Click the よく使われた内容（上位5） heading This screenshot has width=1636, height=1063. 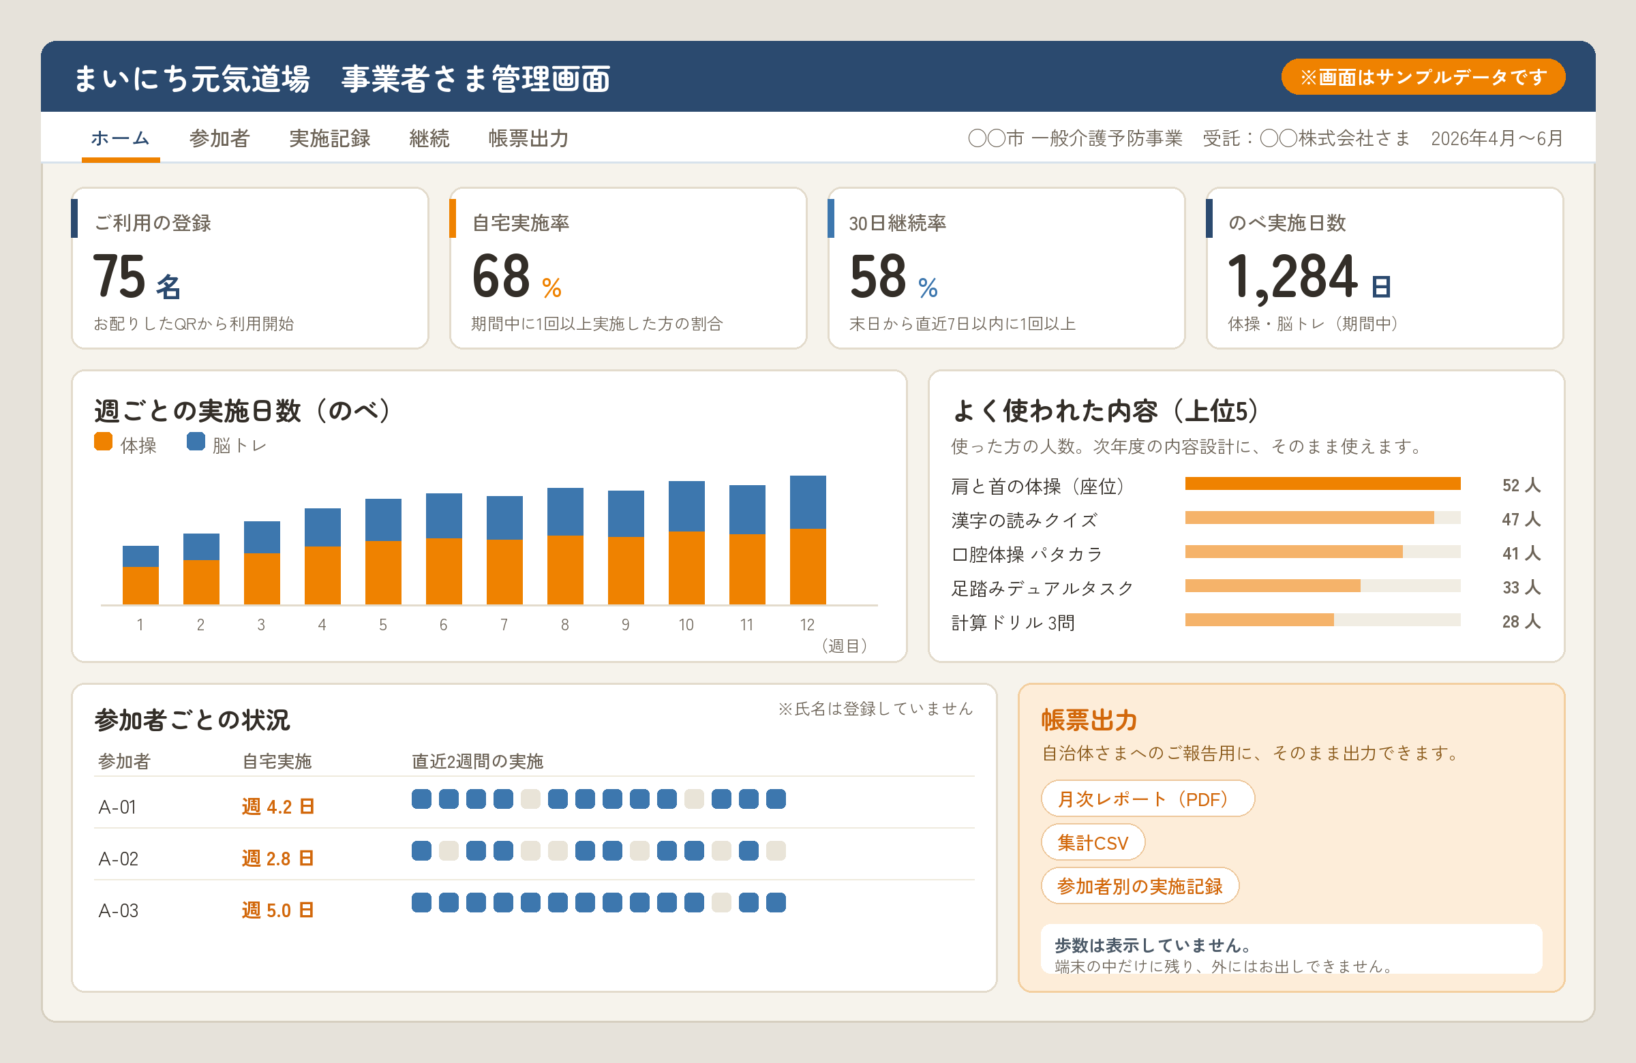point(1106,410)
